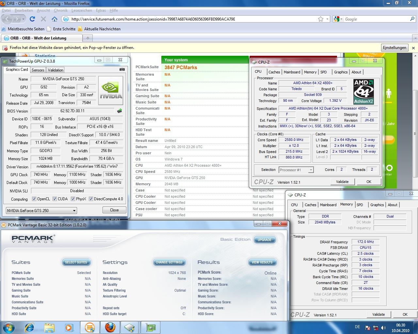
Task: Launch Internet Explorer from taskbar
Action: click(29, 327)
